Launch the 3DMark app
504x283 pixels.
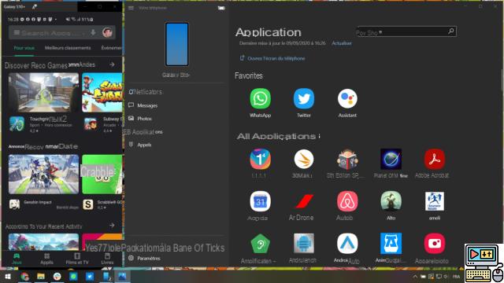click(304, 159)
